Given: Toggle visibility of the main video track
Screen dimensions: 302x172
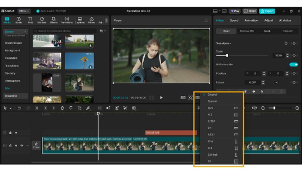Looking at the screenshot, I should click(x=16, y=146).
